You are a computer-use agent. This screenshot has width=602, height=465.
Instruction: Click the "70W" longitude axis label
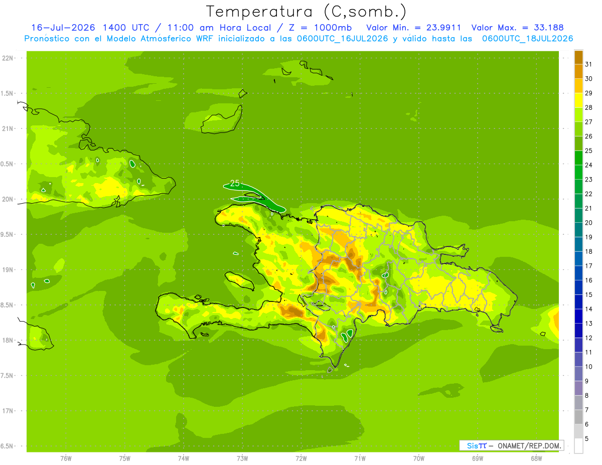point(419,458)
